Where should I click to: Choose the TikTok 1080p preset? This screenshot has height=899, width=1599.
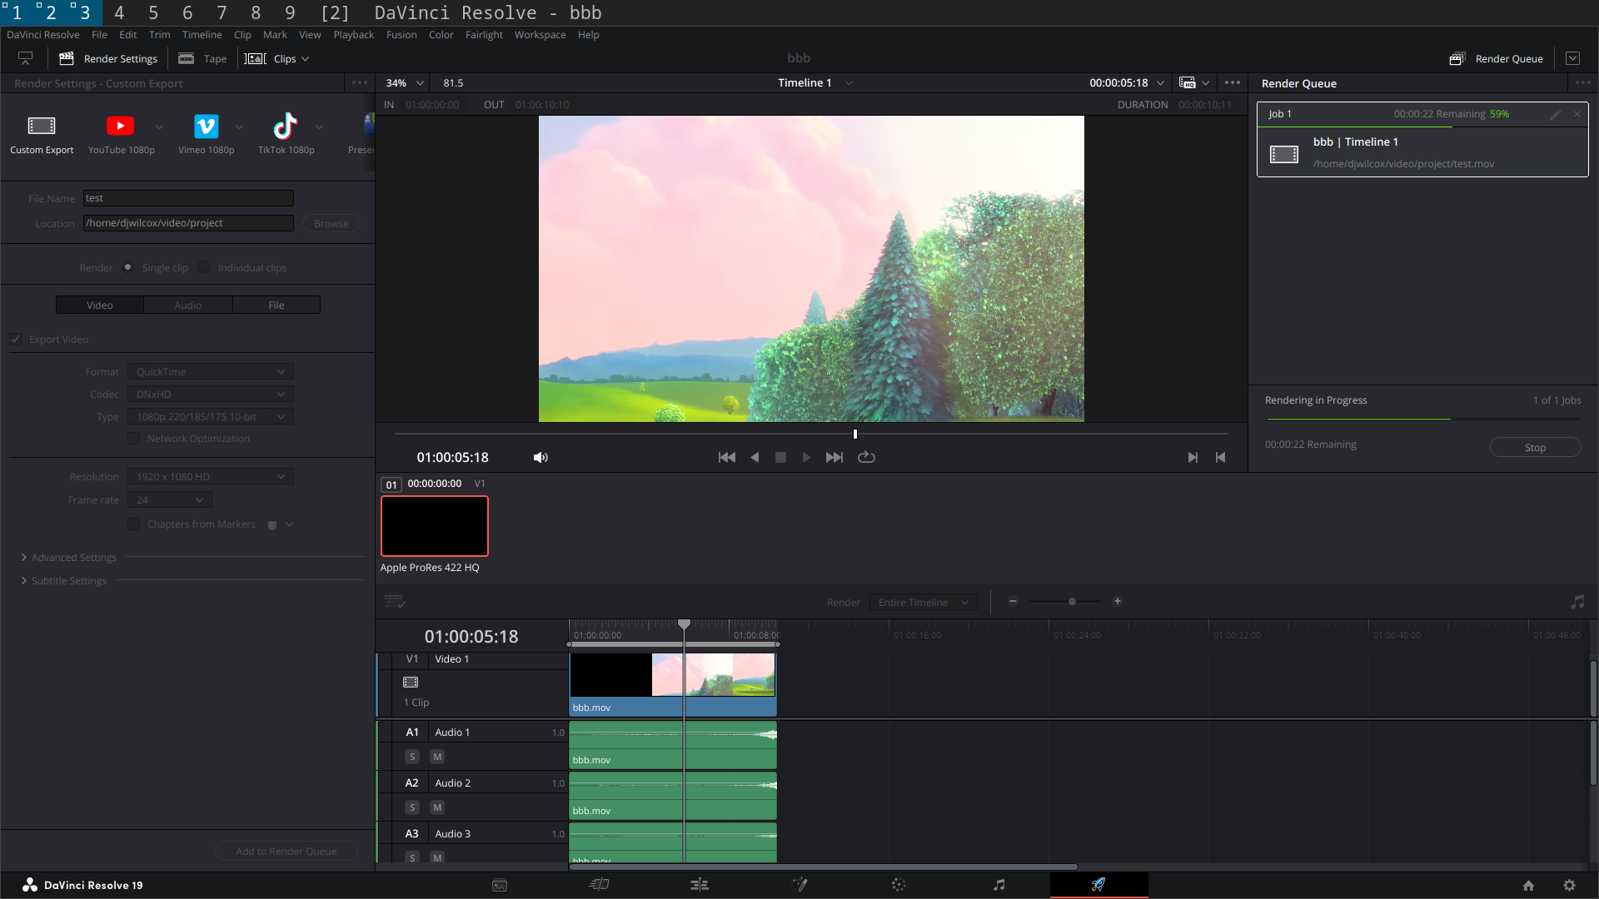286,126
